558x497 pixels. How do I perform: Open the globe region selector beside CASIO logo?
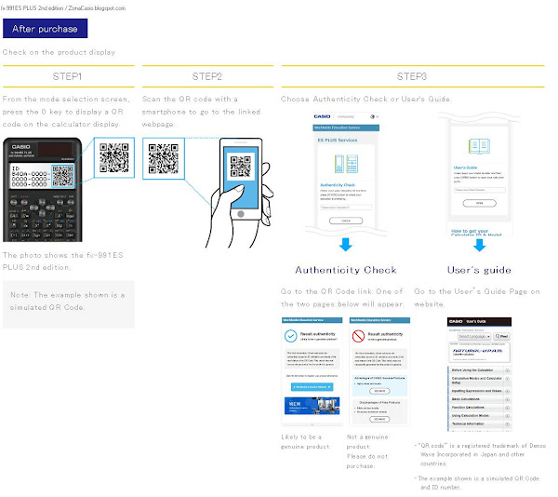click(374, 116)
